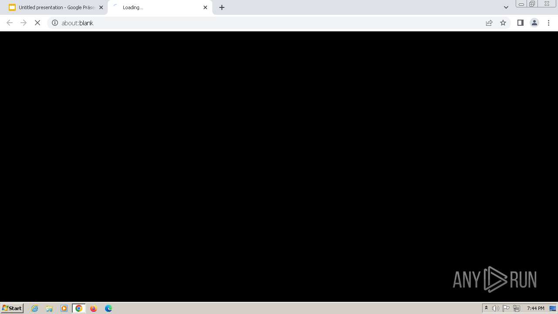
Task: Launch Internet Explorer from taskbar
Action: (35, 308)
